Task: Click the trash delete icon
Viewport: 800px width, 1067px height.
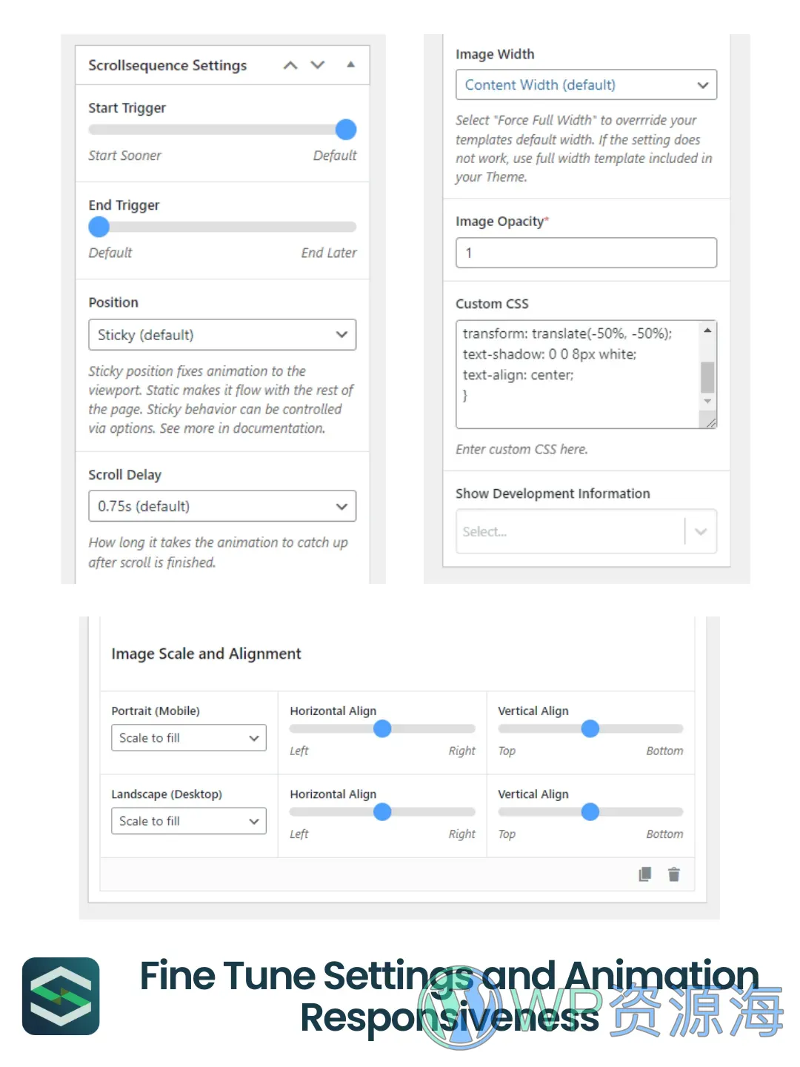Action: click(x=673, y=874)
